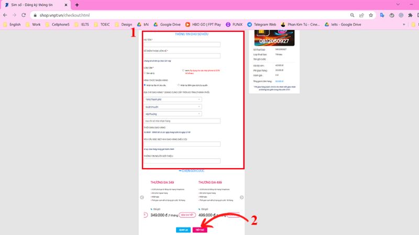
Task: Open the IELTS bookmarks folder
Action: 84,24
